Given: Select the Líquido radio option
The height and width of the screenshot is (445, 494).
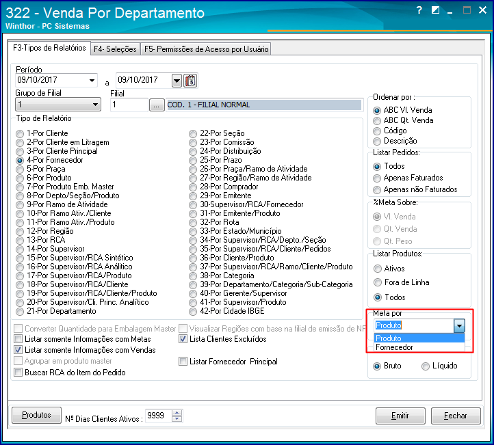Looking at the screenshot, I should click(439, 366).
